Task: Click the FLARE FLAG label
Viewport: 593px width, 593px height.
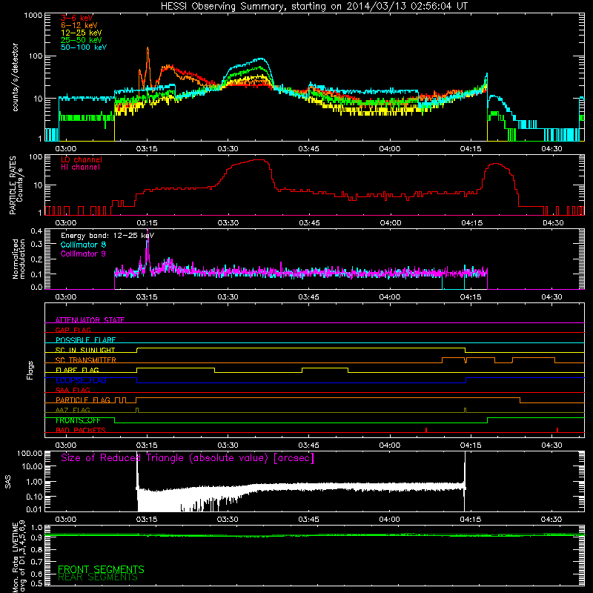Action: tap(77, 370)
